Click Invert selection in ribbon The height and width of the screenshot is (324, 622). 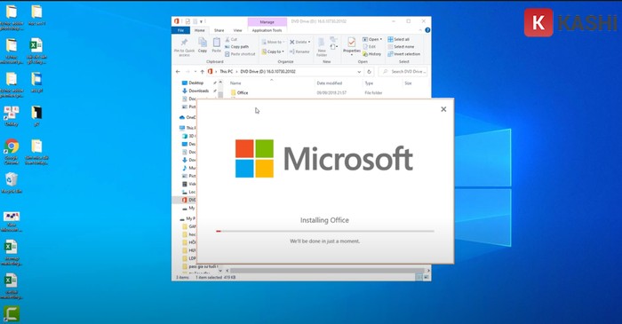(x=403, y=54)
